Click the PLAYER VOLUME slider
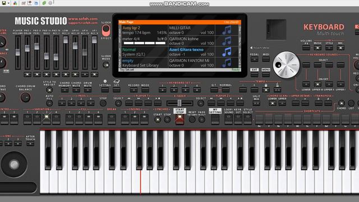 pyautogui.click(x=17, y=52)
